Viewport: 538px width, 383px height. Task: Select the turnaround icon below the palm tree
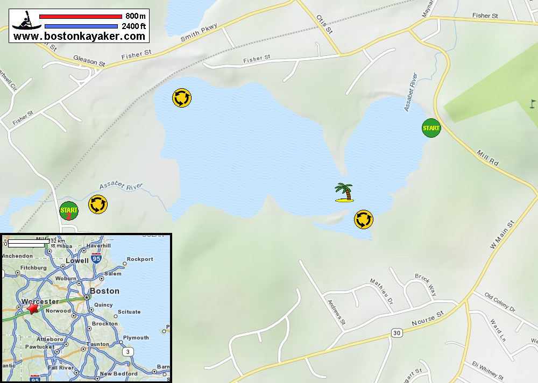coord(364,219)
